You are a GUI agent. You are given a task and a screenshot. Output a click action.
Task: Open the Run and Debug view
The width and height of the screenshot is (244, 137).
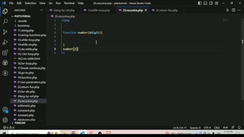(x=5, y=42)
